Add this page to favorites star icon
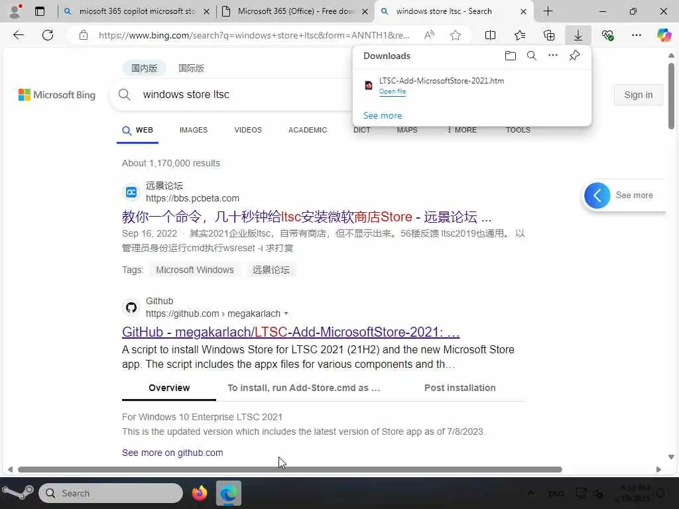This screenshot has height=509, width=679. [455, 35]
